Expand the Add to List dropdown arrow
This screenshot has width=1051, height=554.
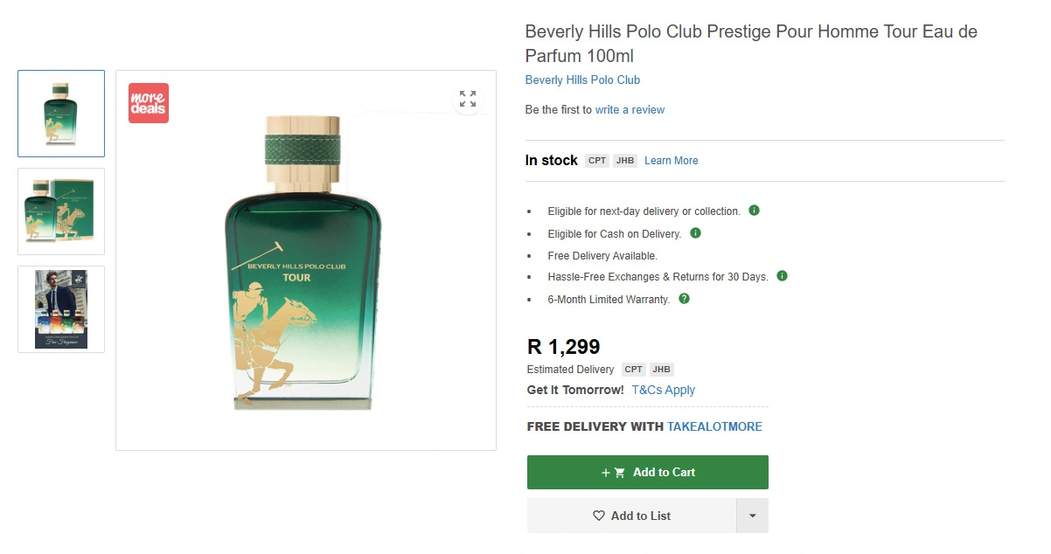coord(752,516)
